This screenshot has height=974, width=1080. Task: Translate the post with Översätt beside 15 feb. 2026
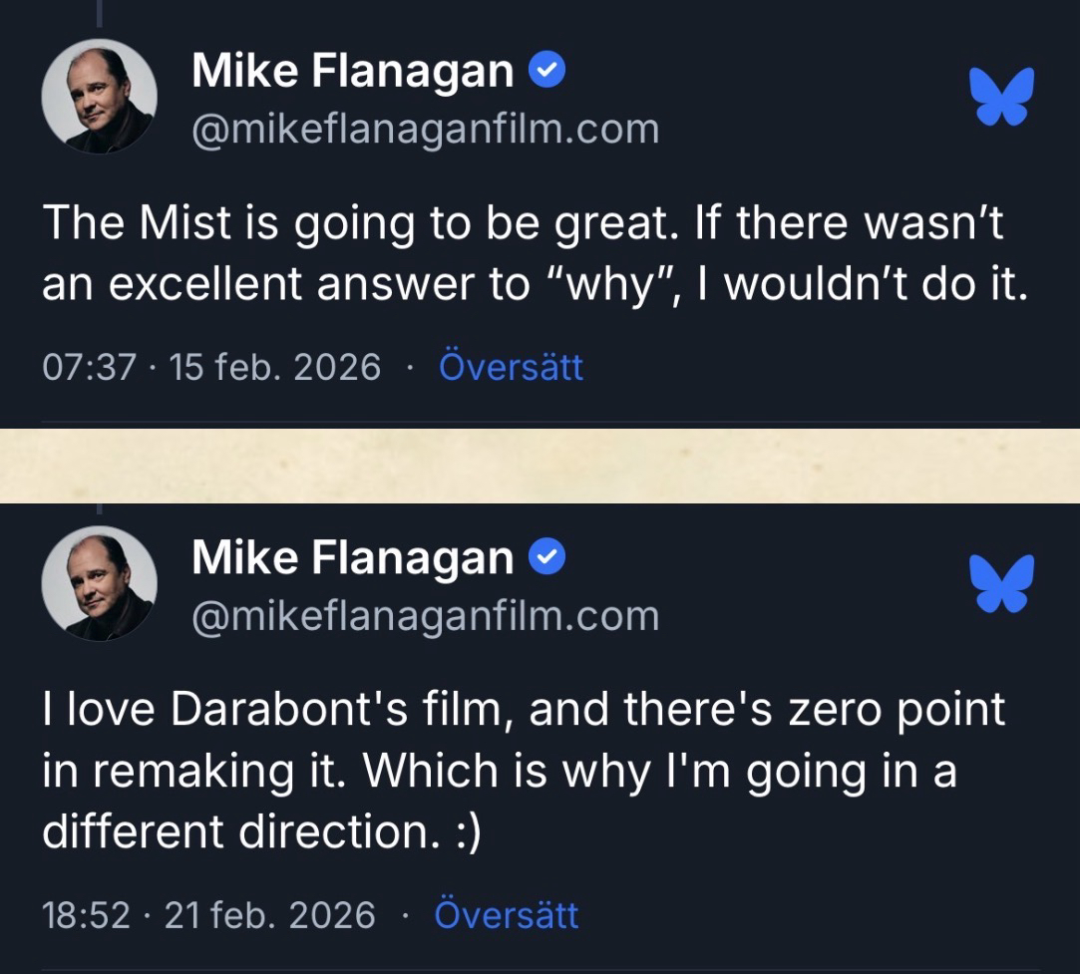[x=511, y=368]
